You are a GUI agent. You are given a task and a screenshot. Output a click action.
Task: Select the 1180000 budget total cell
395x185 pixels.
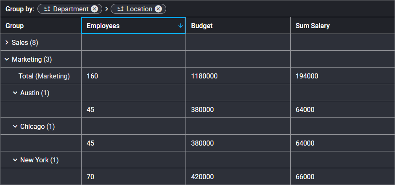pos(238,76)
